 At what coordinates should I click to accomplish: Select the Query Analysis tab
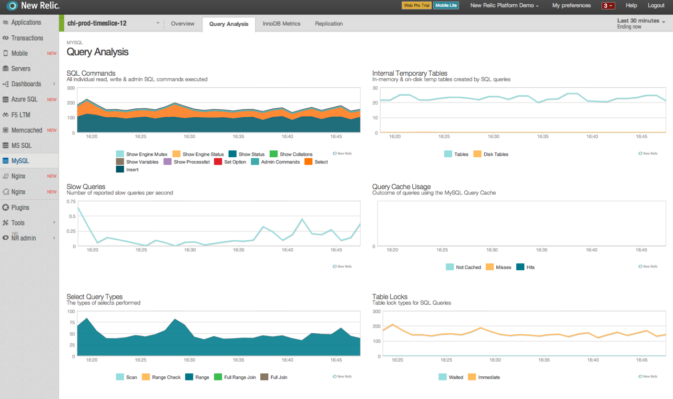(229, 24)
